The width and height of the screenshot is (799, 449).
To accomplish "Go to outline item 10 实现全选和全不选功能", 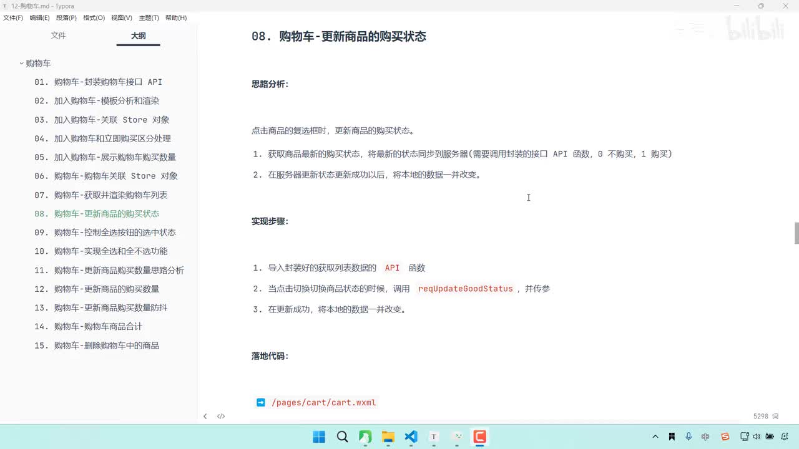I will [x=101, y=251].
